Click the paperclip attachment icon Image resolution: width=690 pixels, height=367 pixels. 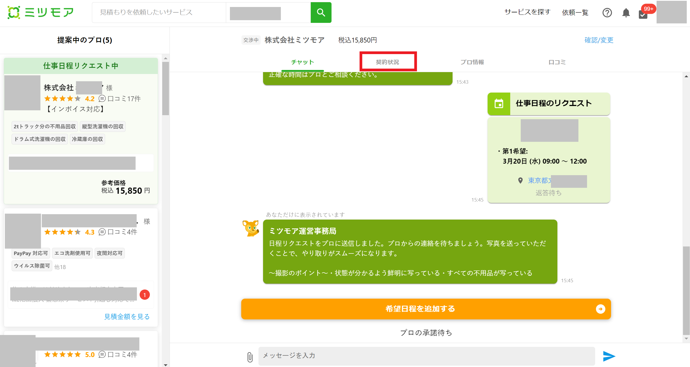click(250, 357)
